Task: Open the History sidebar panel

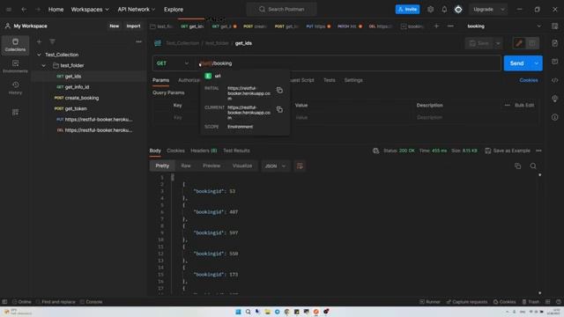Action: point(15,88)
